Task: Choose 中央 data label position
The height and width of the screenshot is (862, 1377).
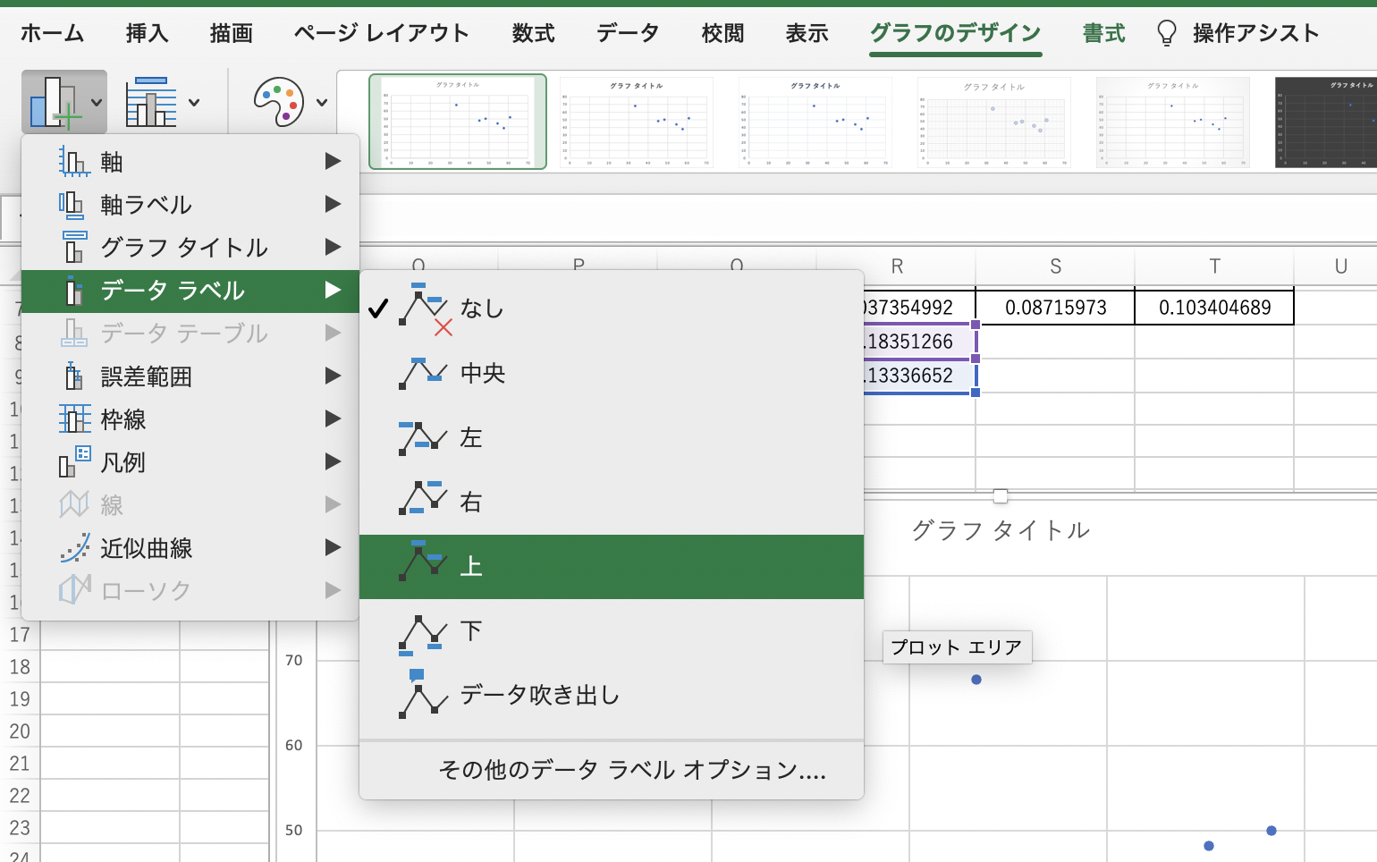Action: [612, 374]
